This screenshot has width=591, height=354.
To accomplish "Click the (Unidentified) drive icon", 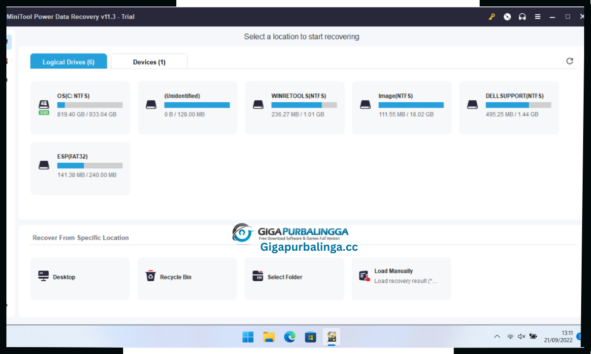I will 151,105.
